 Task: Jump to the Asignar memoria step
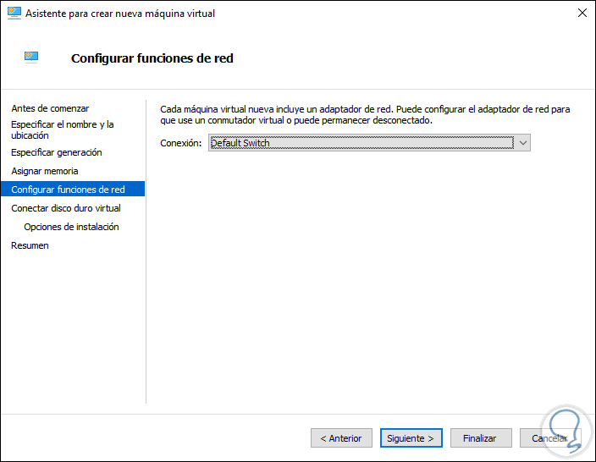pyautogui.click(x=45, y=171)
